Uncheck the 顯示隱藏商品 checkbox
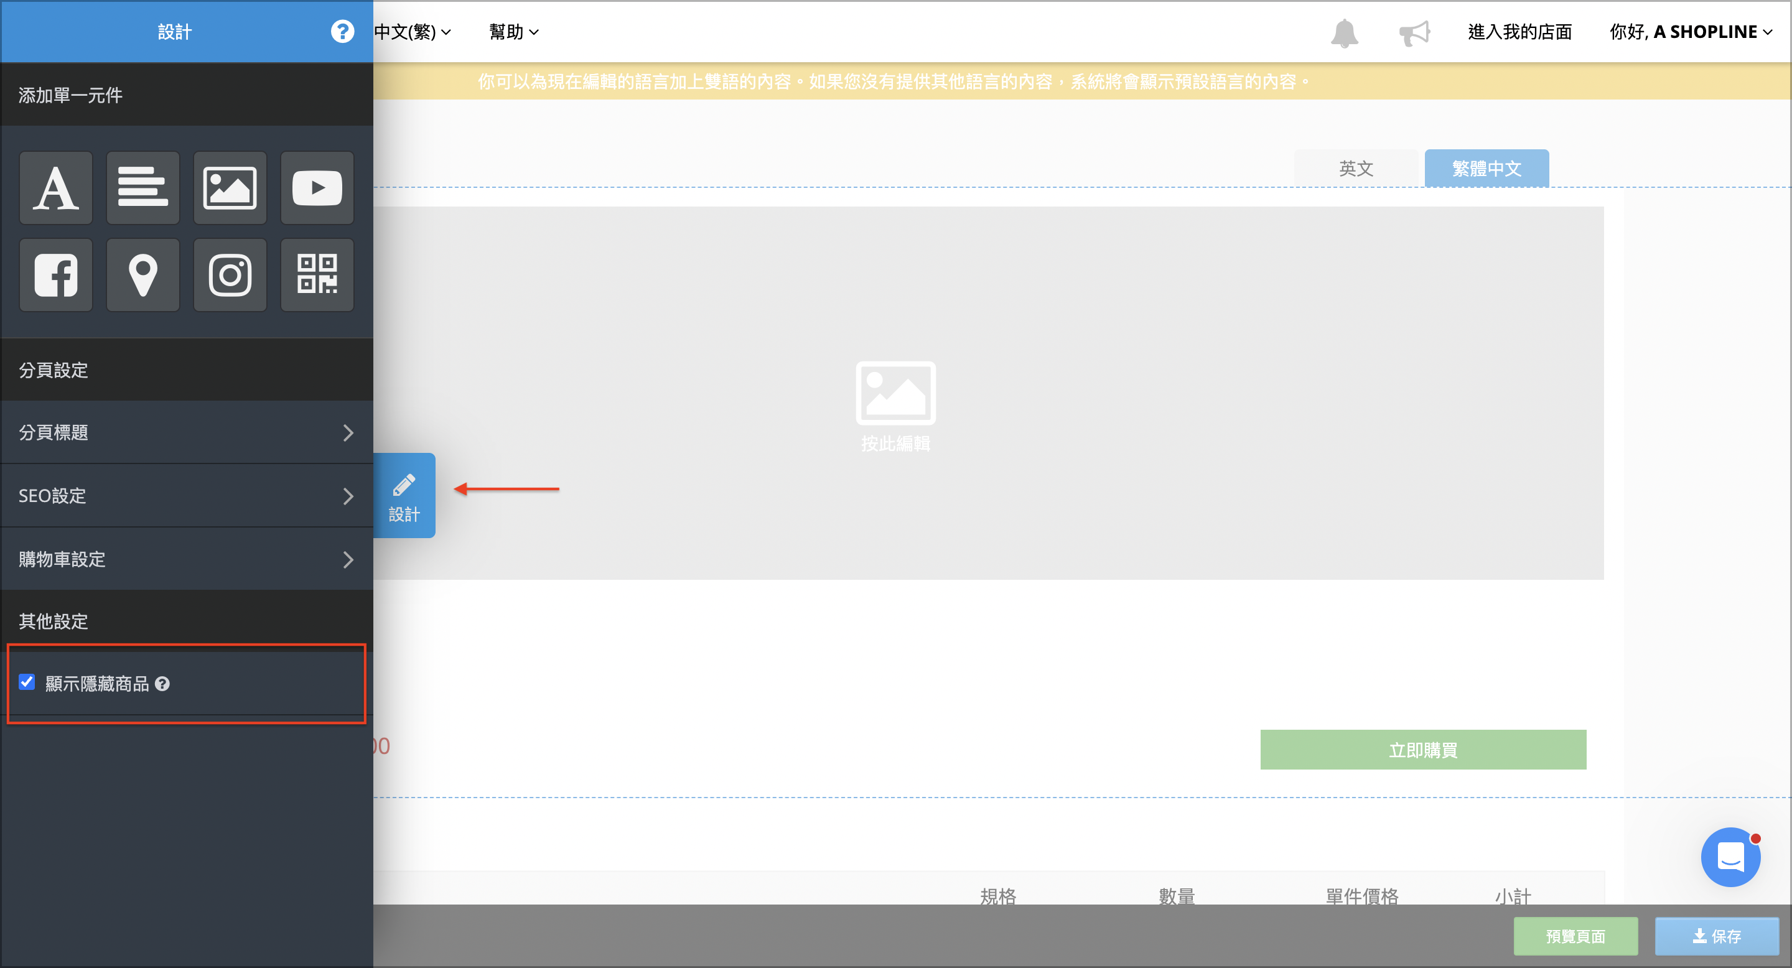This screenshot has width=1792, height=968. click(x=27, y=681)
